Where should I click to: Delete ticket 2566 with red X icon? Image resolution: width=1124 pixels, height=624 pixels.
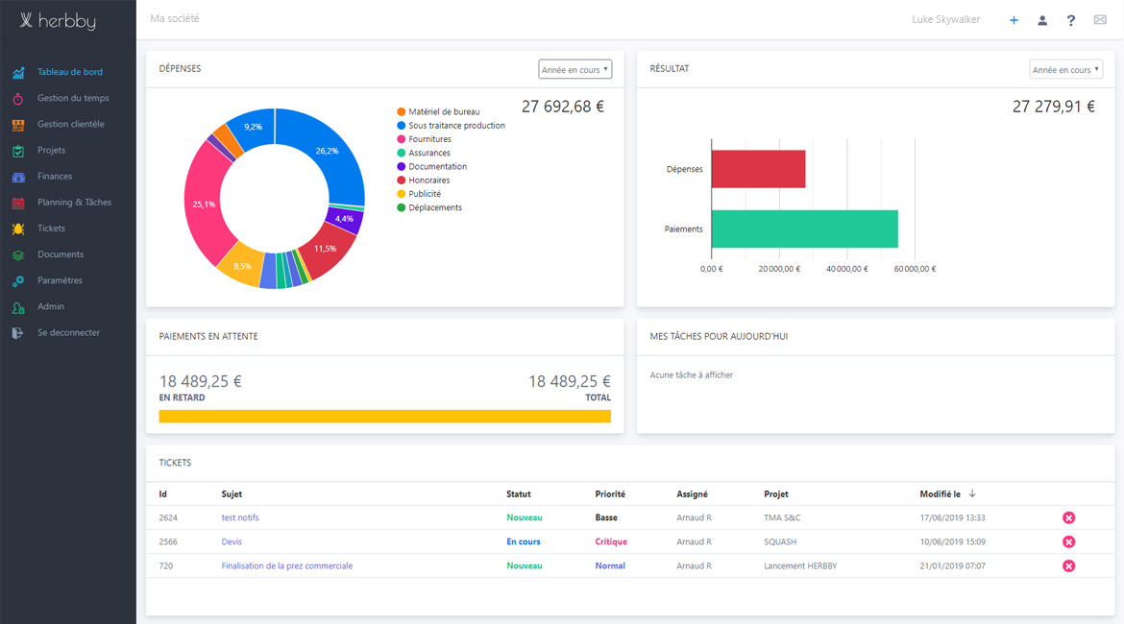coord(1069,542)
